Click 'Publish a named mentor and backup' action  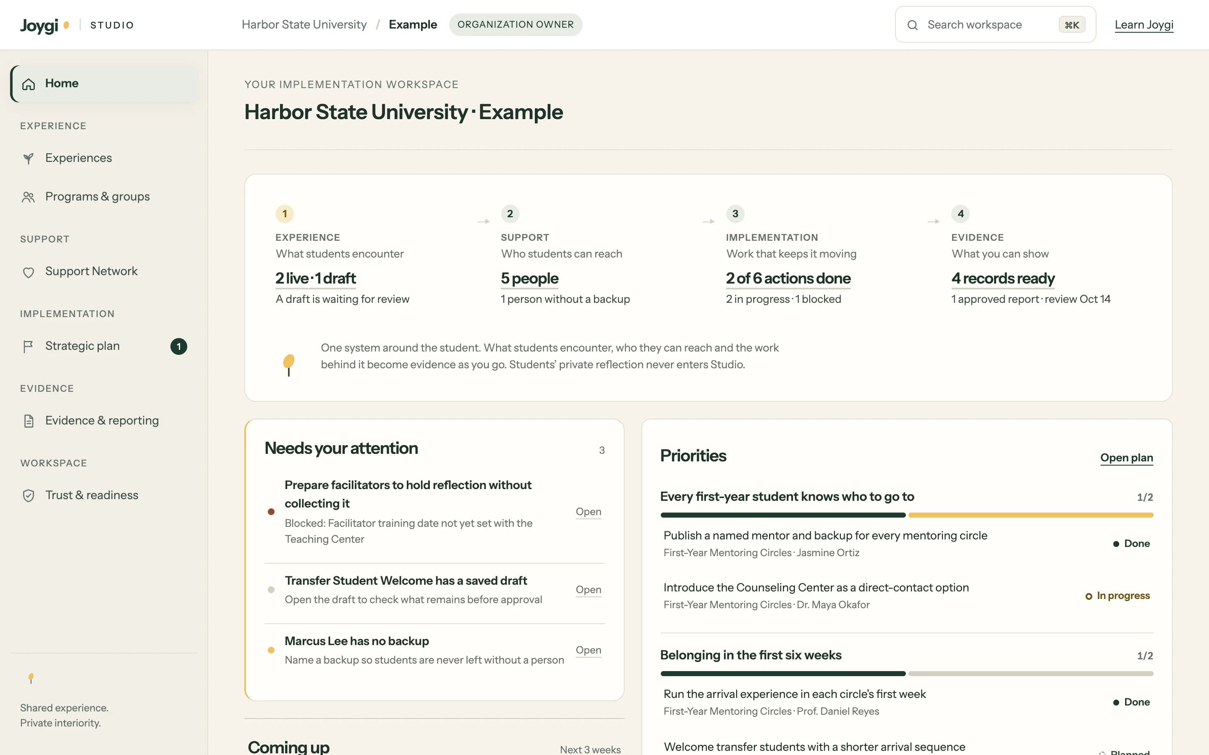click(x=907, y=543)
